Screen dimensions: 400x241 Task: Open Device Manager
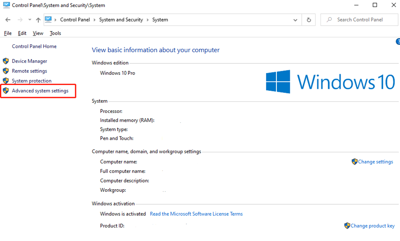click(x=29, y=61)
